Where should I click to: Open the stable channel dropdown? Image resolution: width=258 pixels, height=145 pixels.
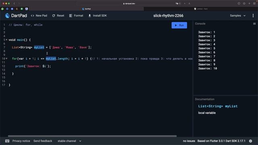69,141
